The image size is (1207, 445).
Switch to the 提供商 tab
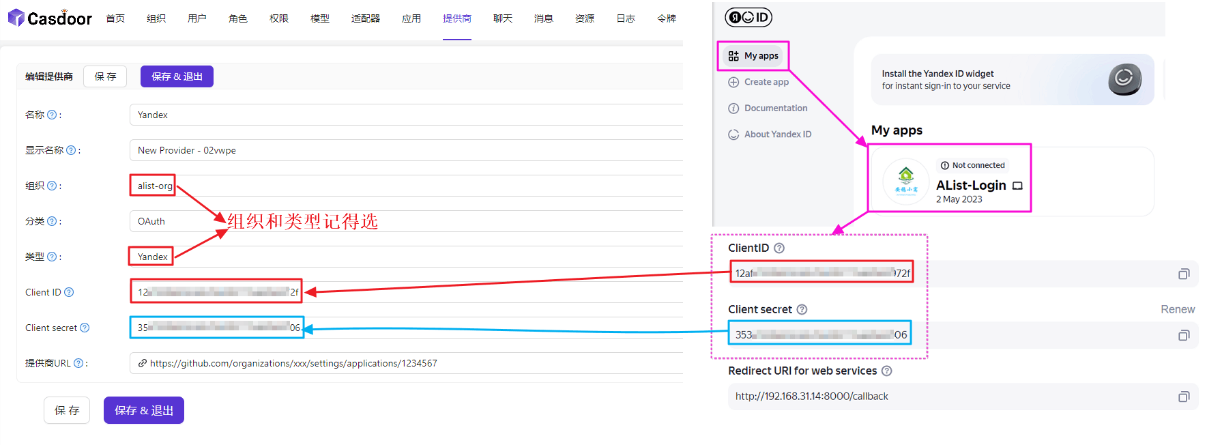coord(456,18)
